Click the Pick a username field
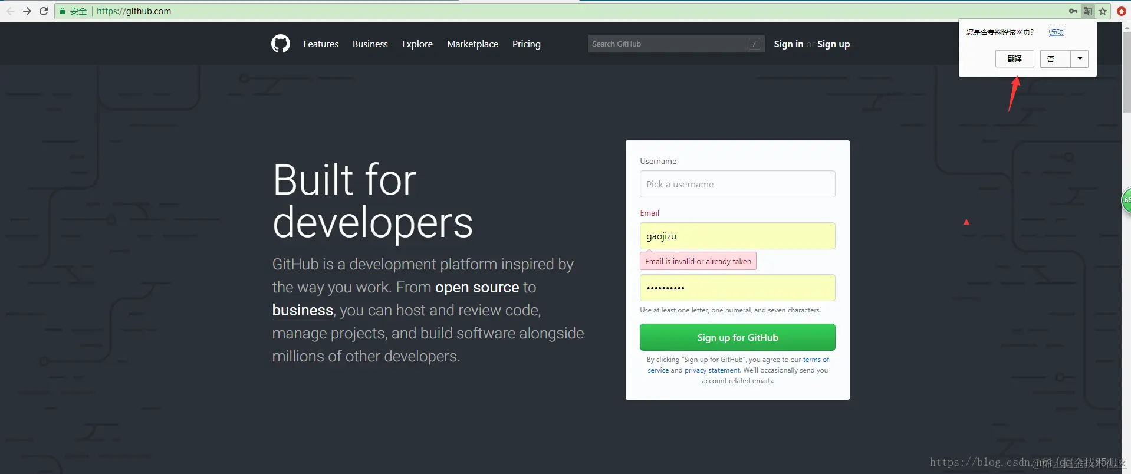1131x474 pixels. 737,184
